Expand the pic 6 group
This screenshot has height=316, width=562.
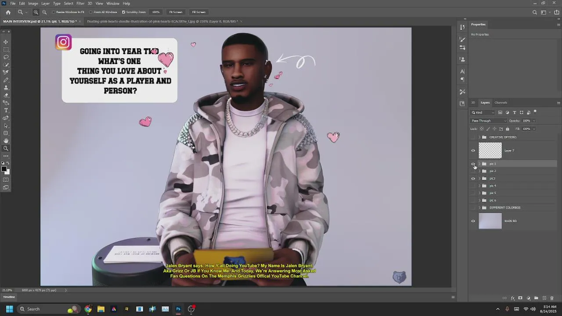(479, 201)
